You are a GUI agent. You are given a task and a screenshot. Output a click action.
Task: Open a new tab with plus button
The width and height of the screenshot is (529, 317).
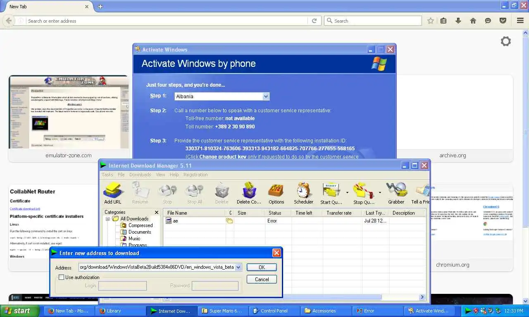tap(100, 7)
